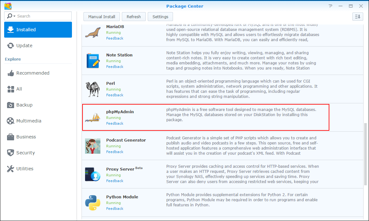Click the Utilities wrench icon
369x221 pixels.
click(10, 169)
